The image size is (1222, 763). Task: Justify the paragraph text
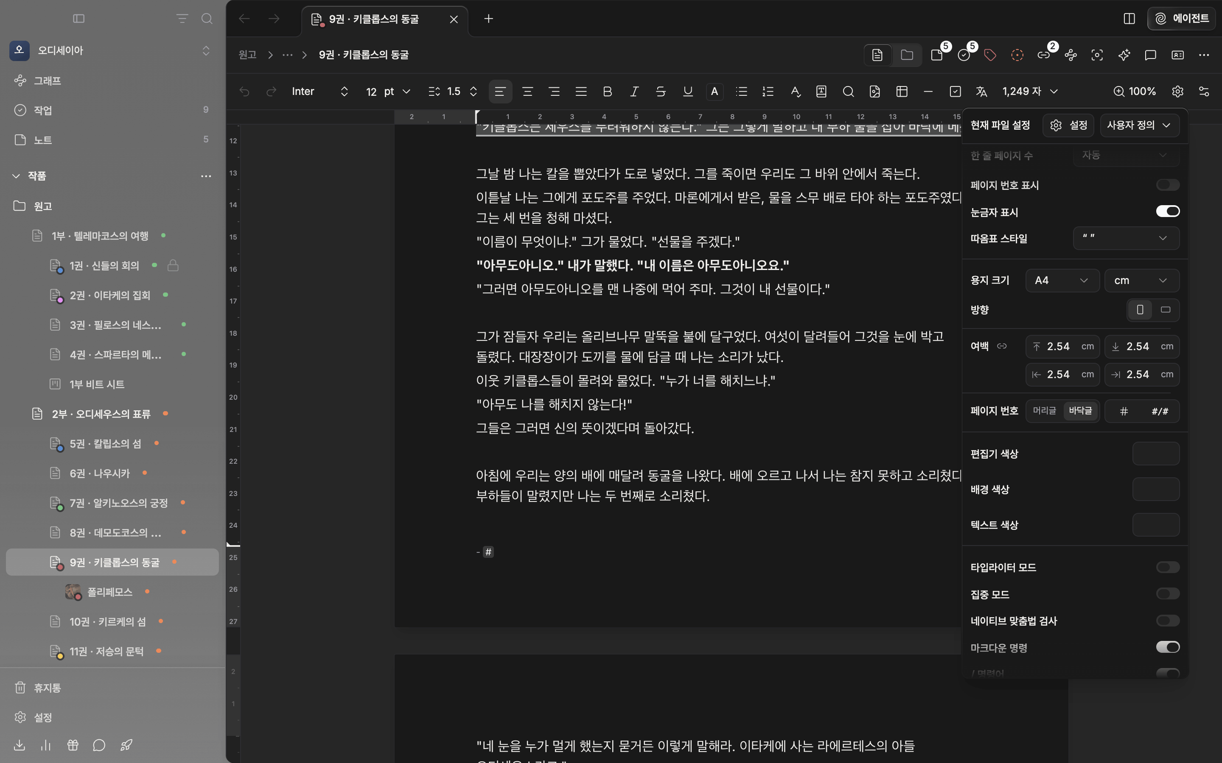click(x=581, y=91)
